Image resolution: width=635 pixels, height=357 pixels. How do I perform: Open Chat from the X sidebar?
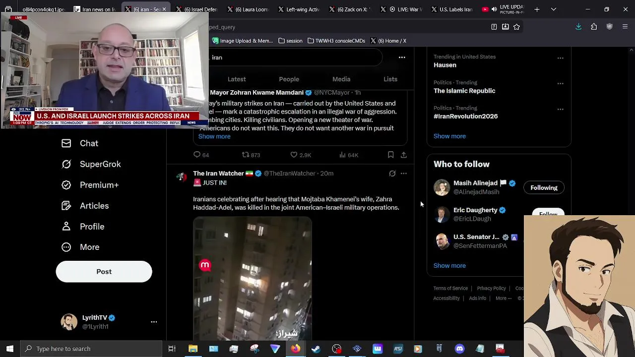tap(80, 143)
